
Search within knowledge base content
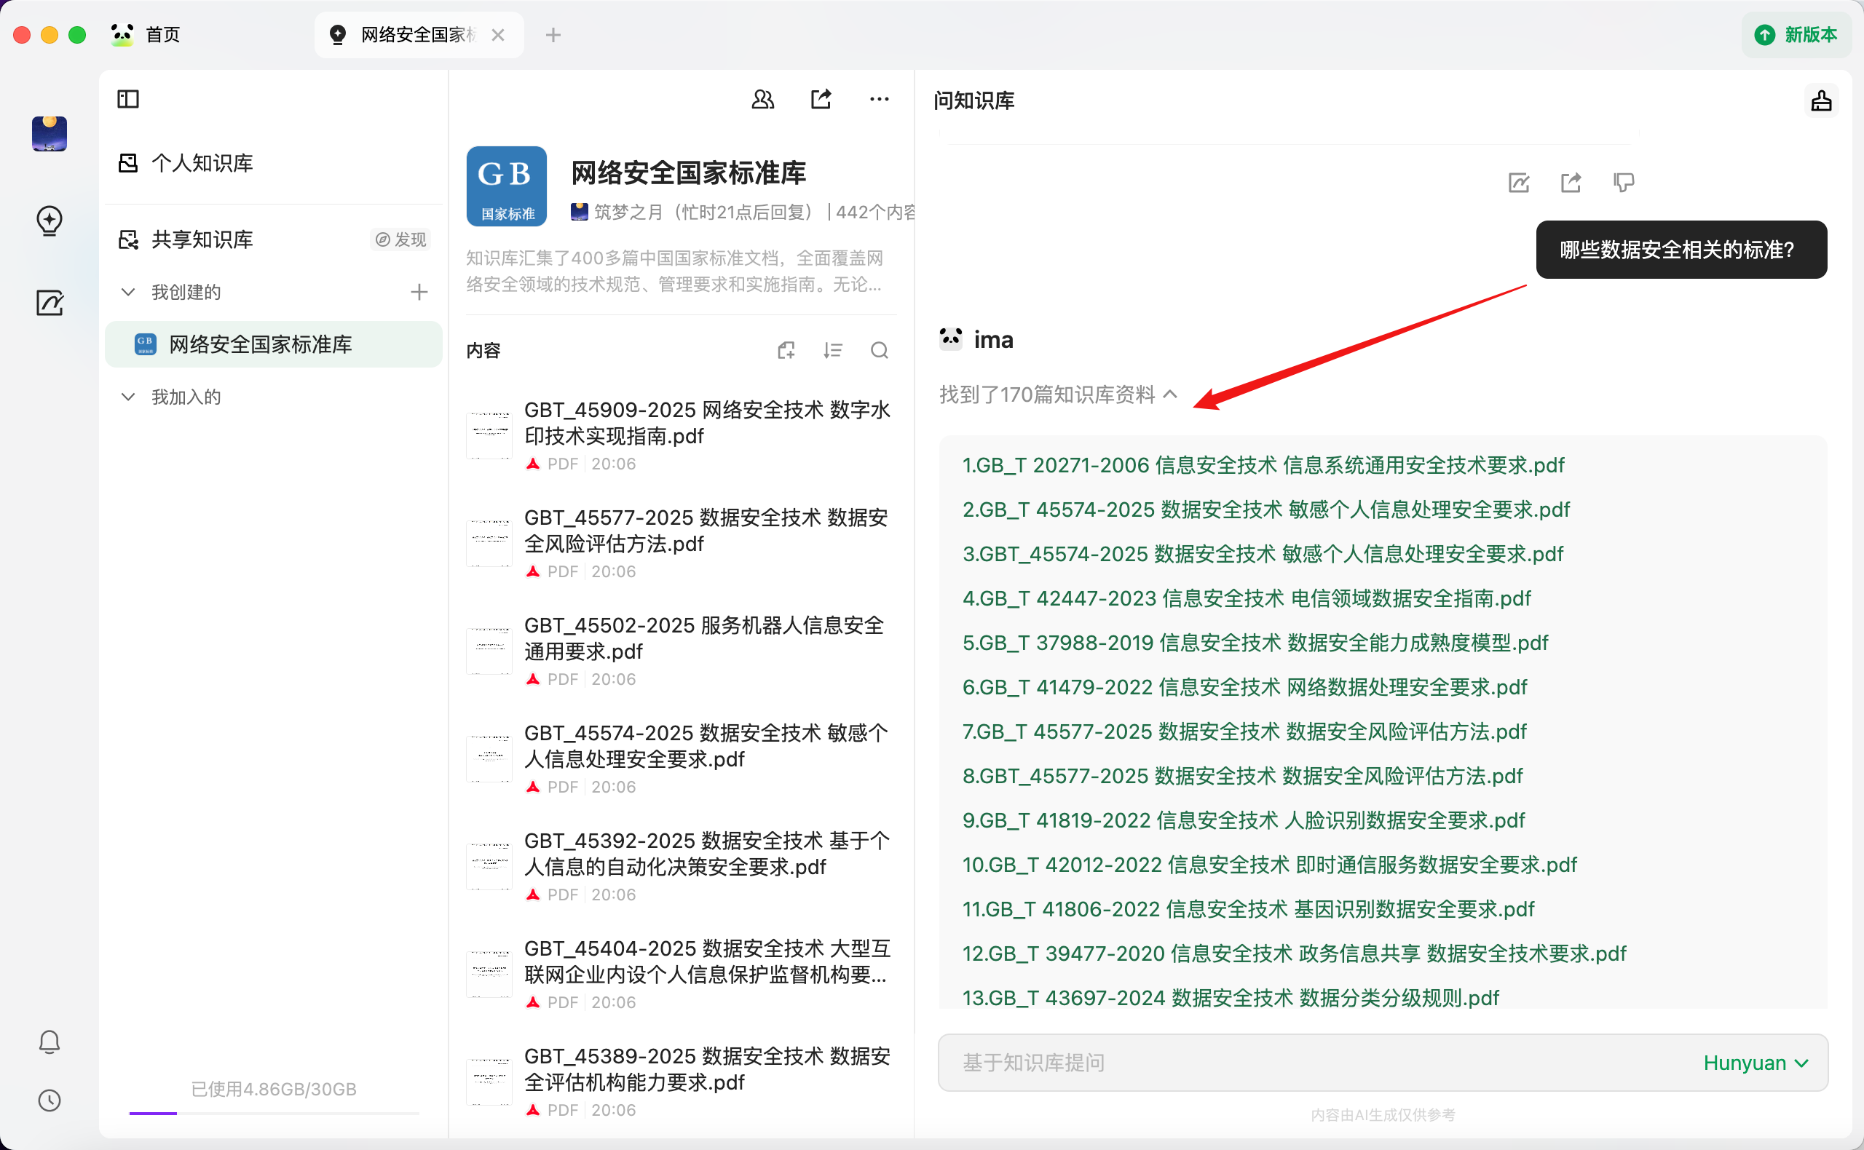tap(879, 351)
